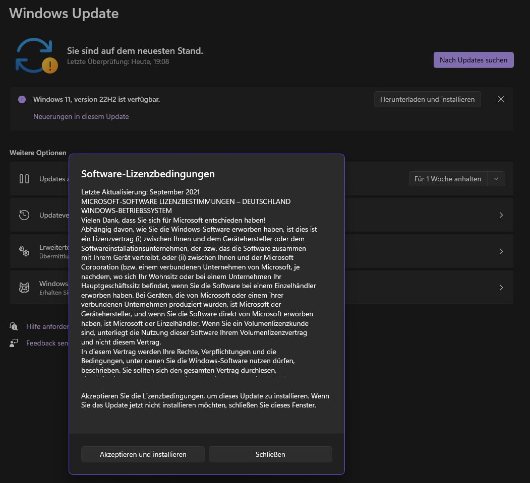Expand the Windows Insider row chevron

[x=501, y=288]
